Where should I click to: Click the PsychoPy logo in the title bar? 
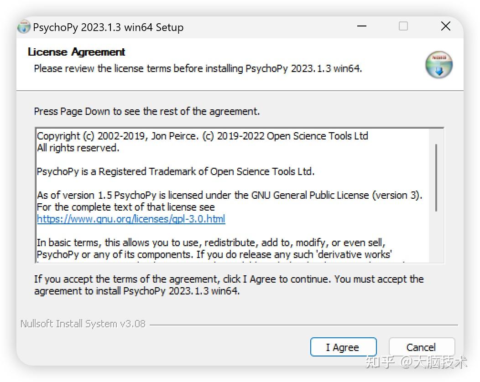coord(23,27)
